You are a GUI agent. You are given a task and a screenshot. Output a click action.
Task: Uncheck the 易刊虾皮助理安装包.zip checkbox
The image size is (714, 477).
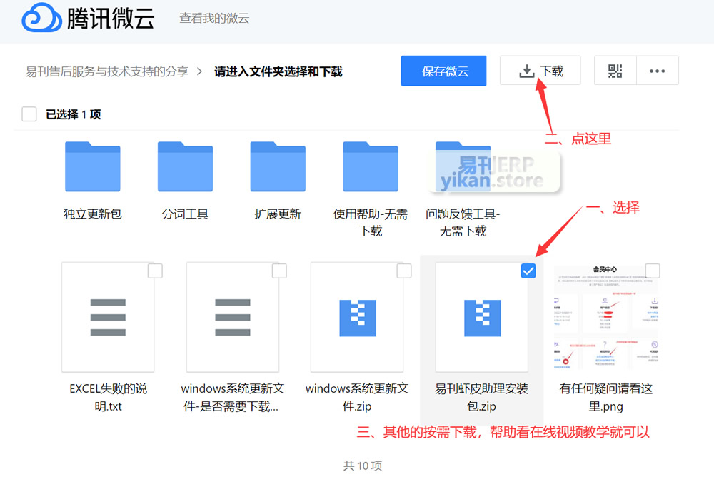[x=528, y=271]
